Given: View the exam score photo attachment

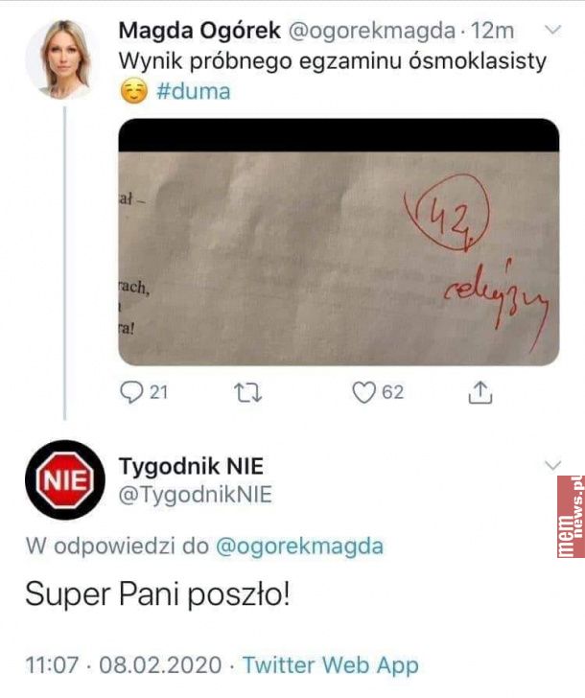Looking at the screenshot, I should pos(339,243).
